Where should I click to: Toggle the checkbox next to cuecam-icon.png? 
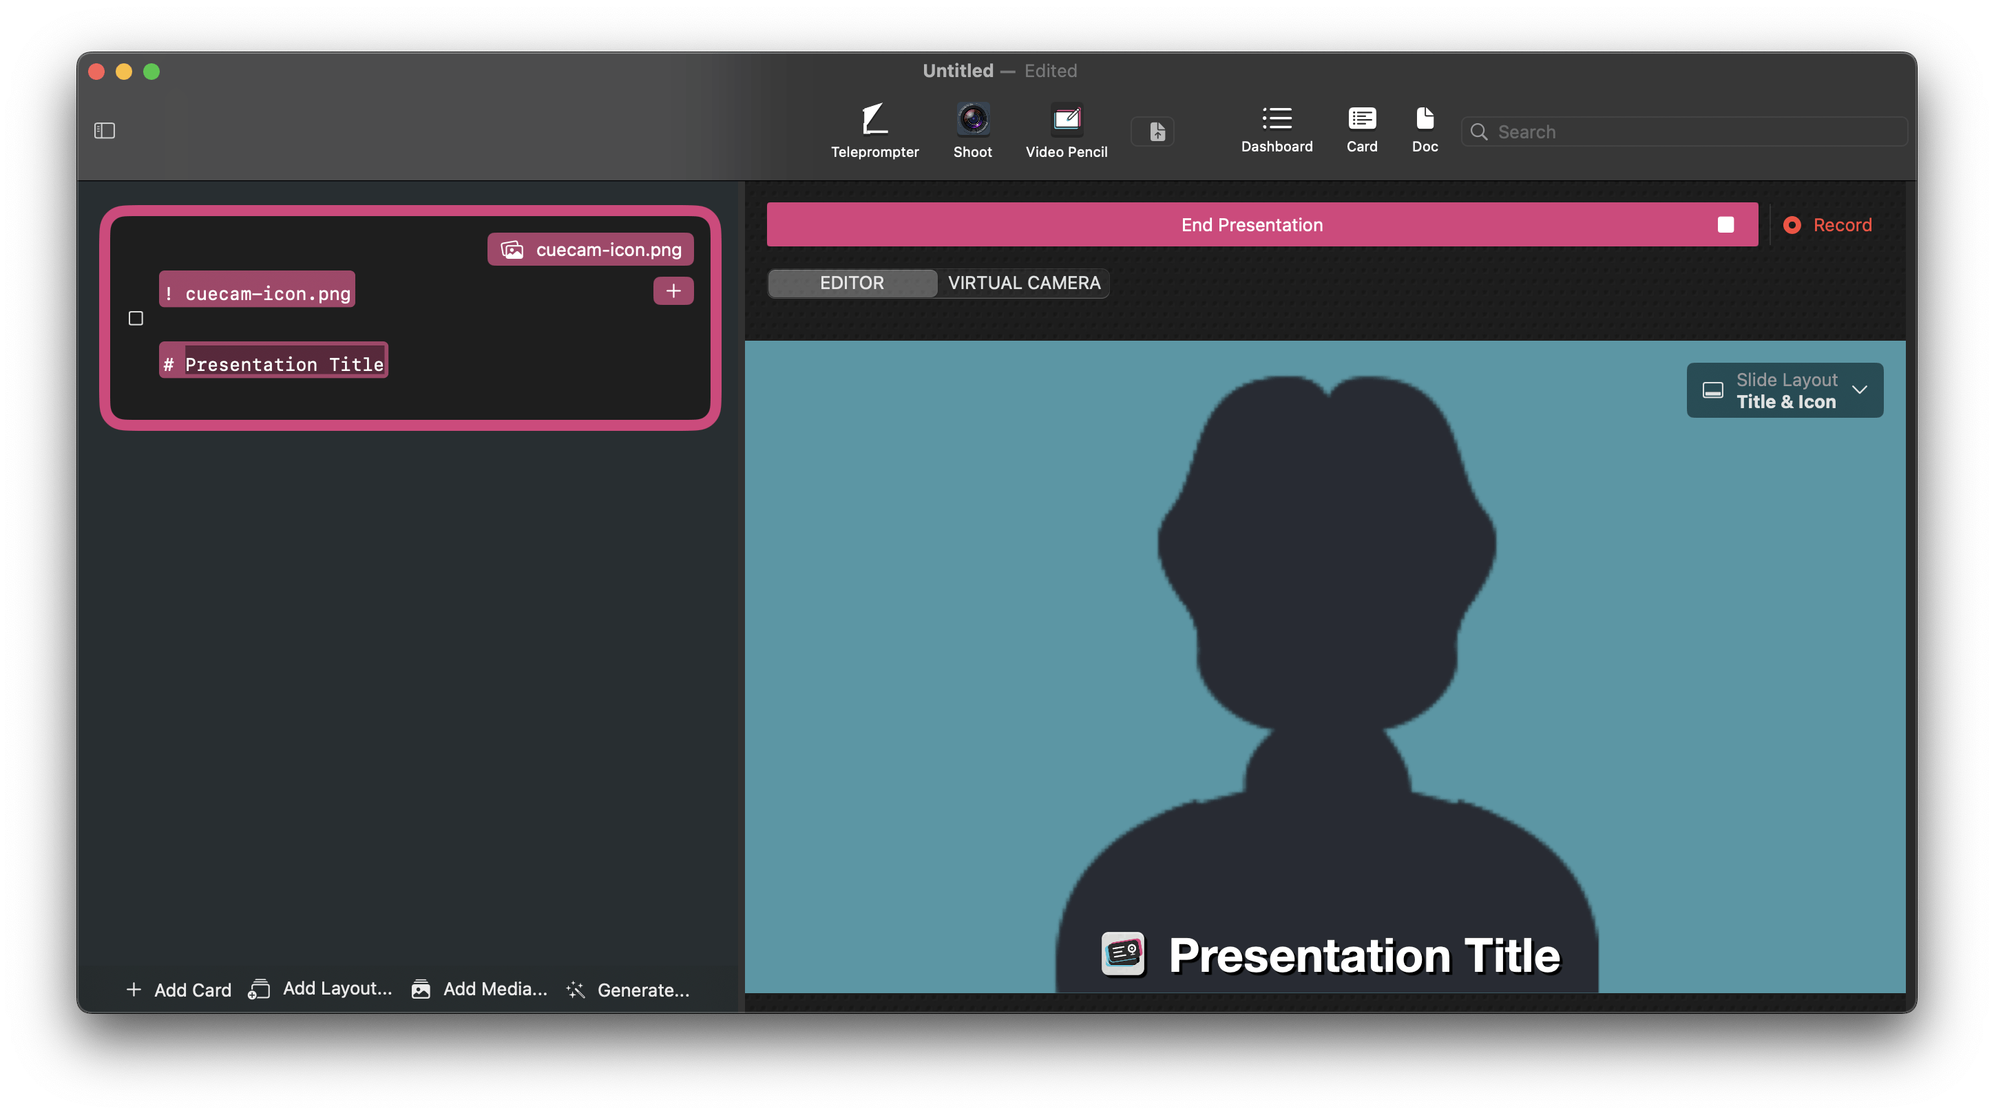(x=136, y=318)
